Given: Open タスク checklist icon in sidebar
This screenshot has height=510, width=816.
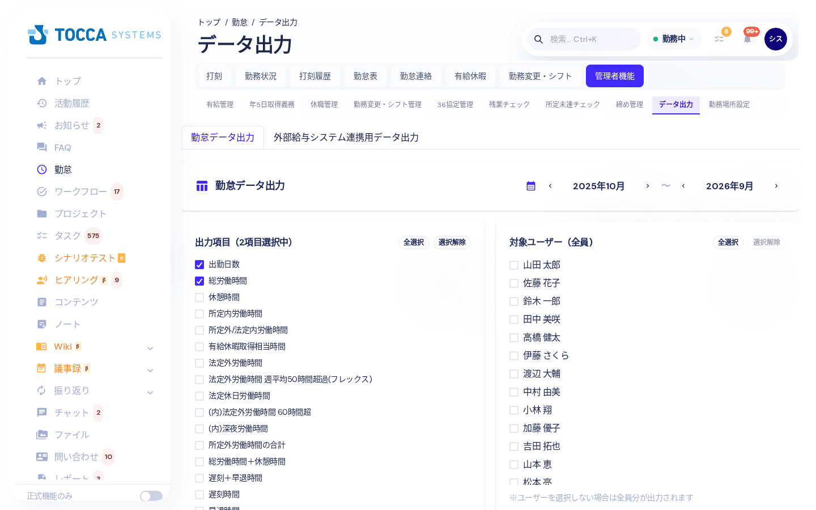Looking at the screenshot, I should (x=42, y=236).
